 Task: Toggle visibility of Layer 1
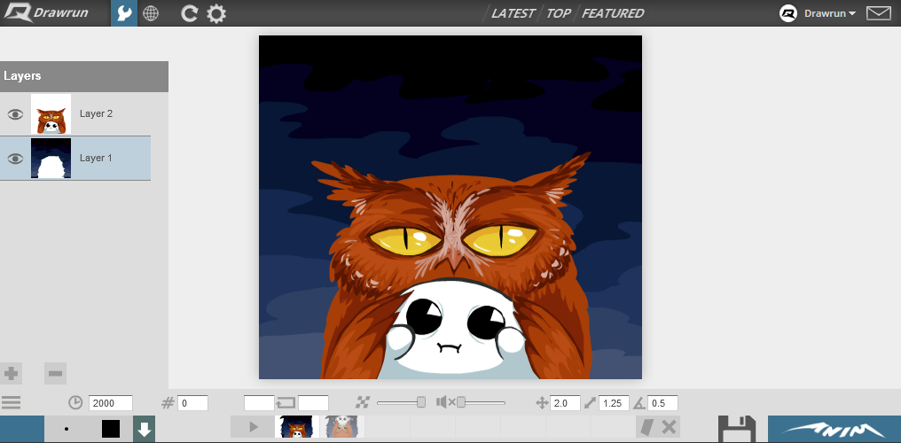(15, 159)
